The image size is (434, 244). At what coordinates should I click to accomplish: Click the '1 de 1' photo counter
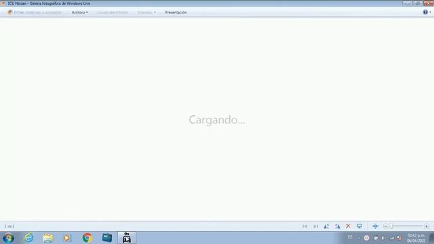(9, 226)
